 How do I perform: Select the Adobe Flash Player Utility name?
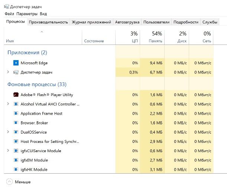[x=47, y=95]
